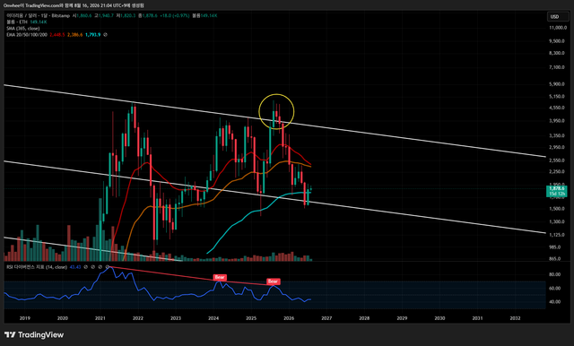
Task: Click the cyan EMA value 1,793.9
Action: pyautogui.click(x=93, y=35)
